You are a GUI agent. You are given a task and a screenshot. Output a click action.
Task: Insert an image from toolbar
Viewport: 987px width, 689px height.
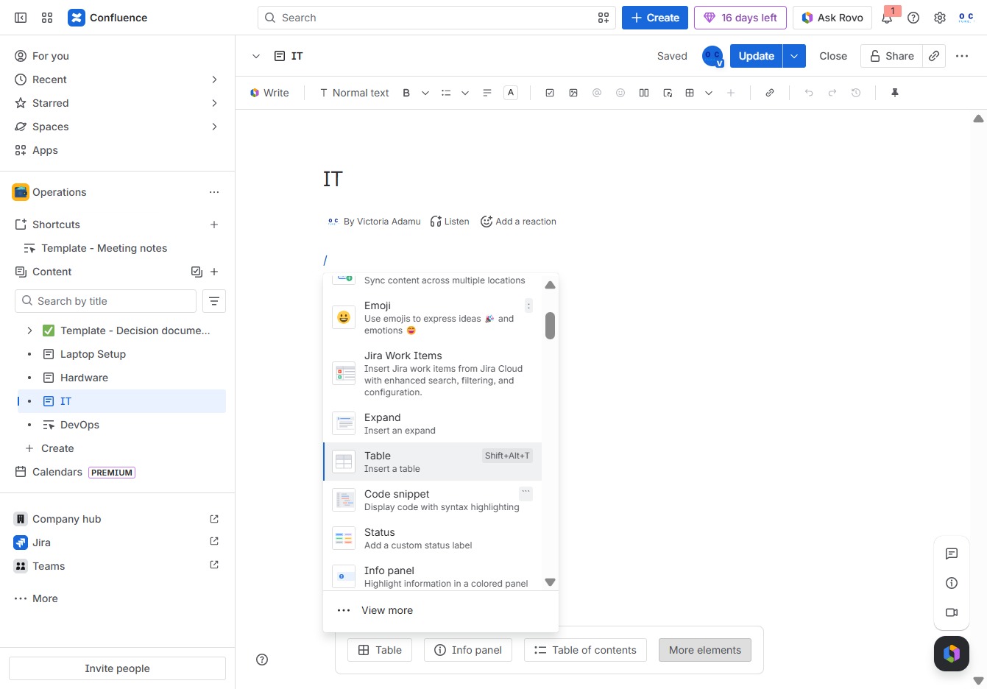[x=573, y=93]
